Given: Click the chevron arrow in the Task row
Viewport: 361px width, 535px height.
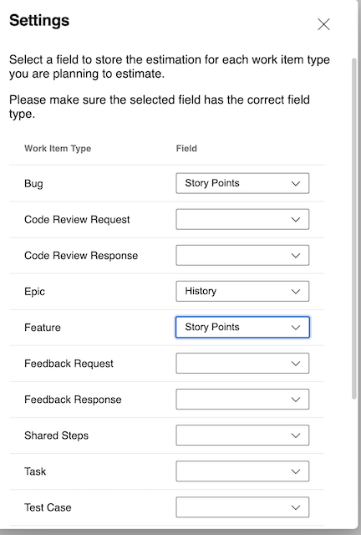Looking at the screenshot, I should [x=296, y=471].
